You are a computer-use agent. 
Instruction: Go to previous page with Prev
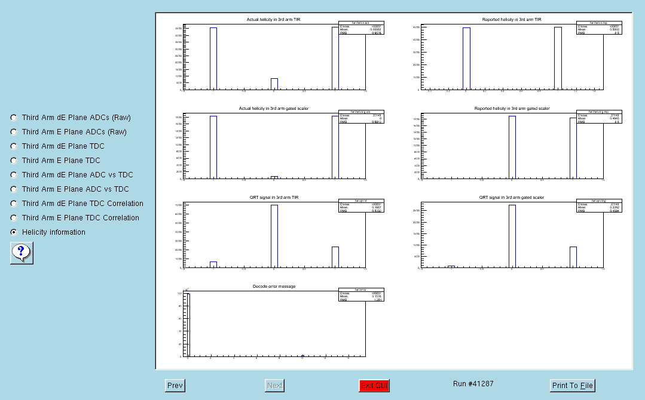[175, 386]
